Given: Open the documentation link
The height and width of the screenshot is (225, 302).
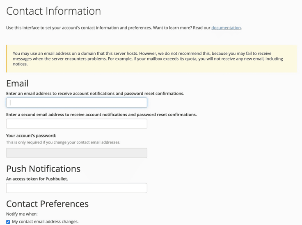Looking at the screenshot, I should [x=226, y=28].
